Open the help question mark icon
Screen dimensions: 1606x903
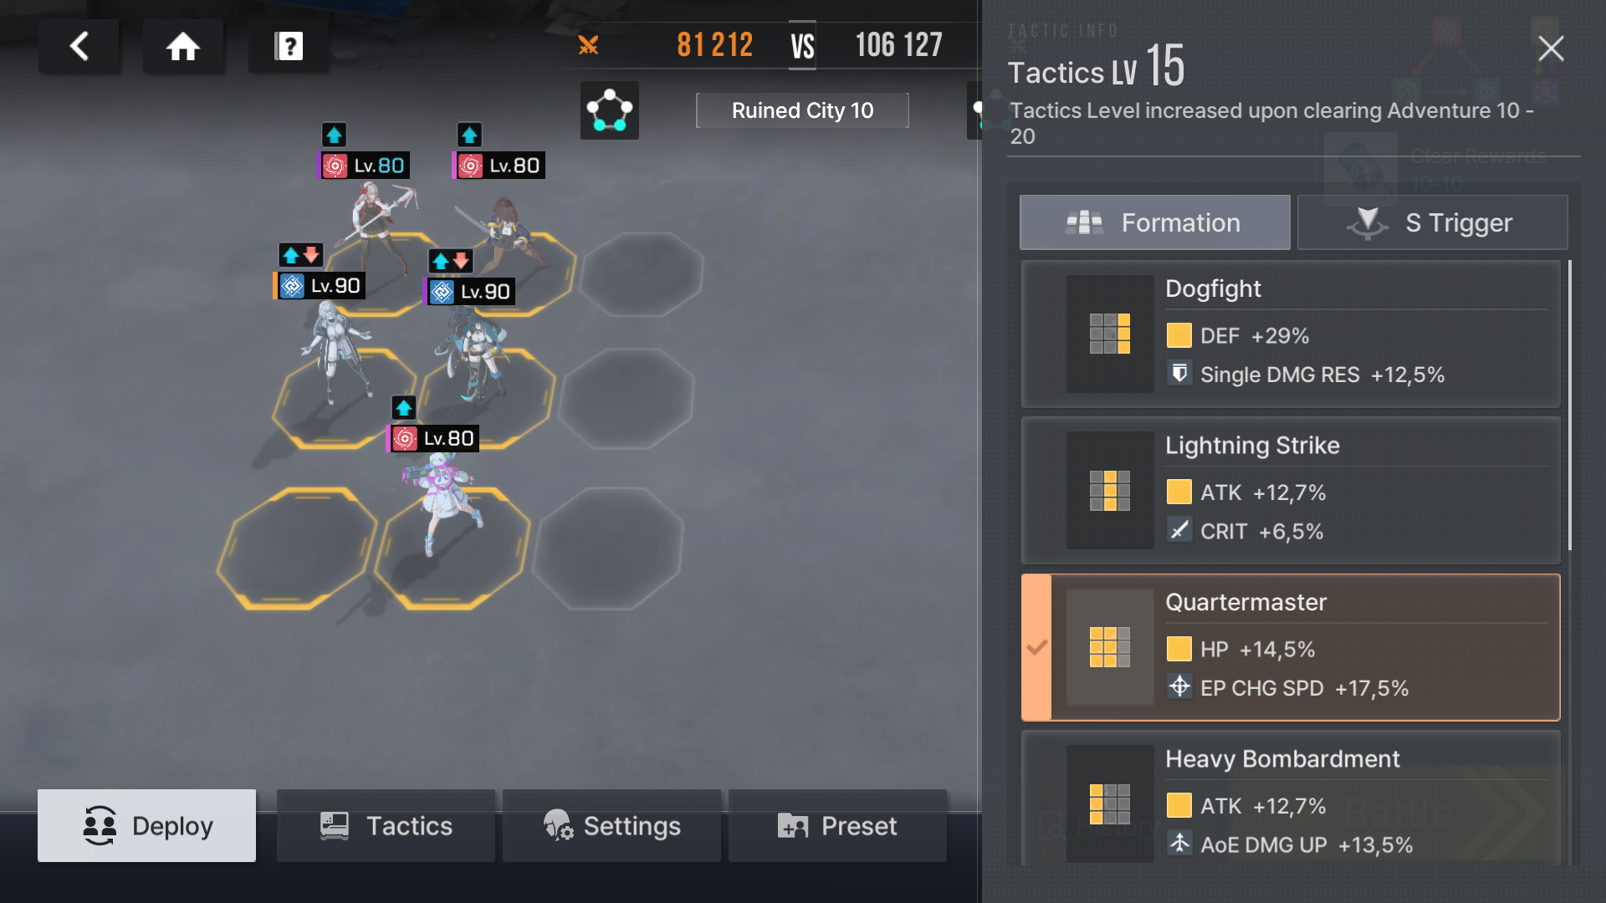tap(289, 46)
